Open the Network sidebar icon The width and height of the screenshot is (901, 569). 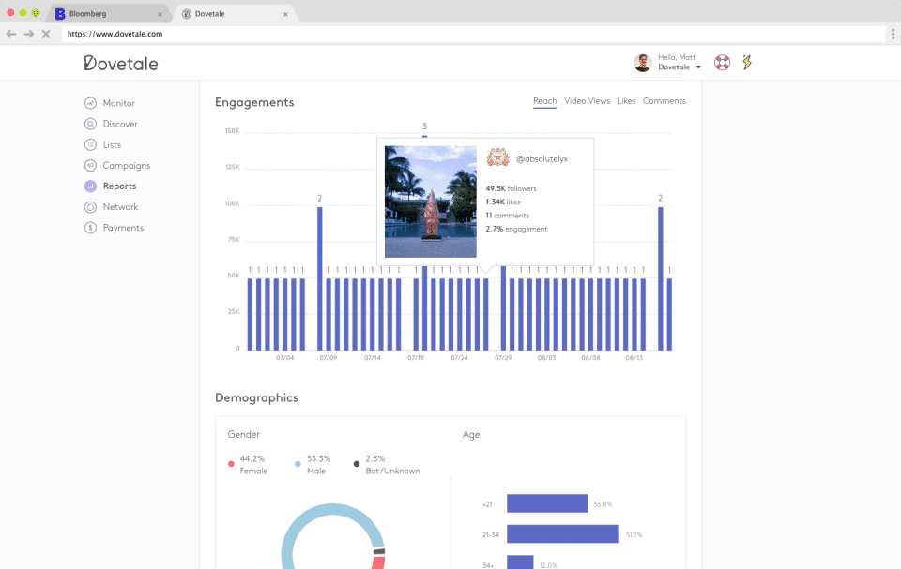coord(90,207)
